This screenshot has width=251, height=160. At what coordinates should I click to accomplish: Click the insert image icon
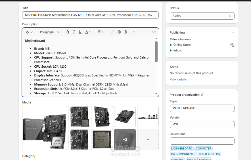click(119, 32)
